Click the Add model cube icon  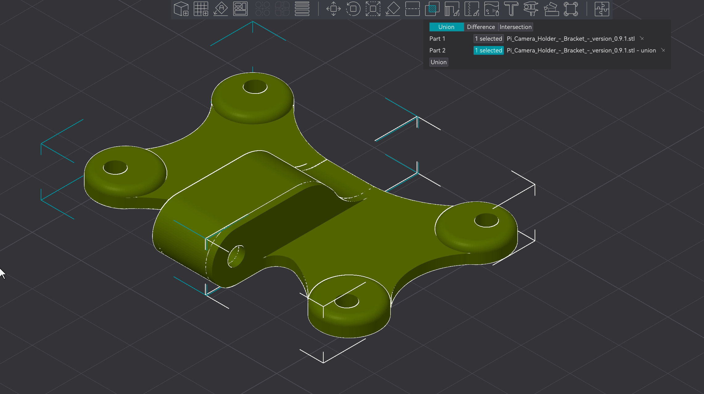click(x=181, y=9)
